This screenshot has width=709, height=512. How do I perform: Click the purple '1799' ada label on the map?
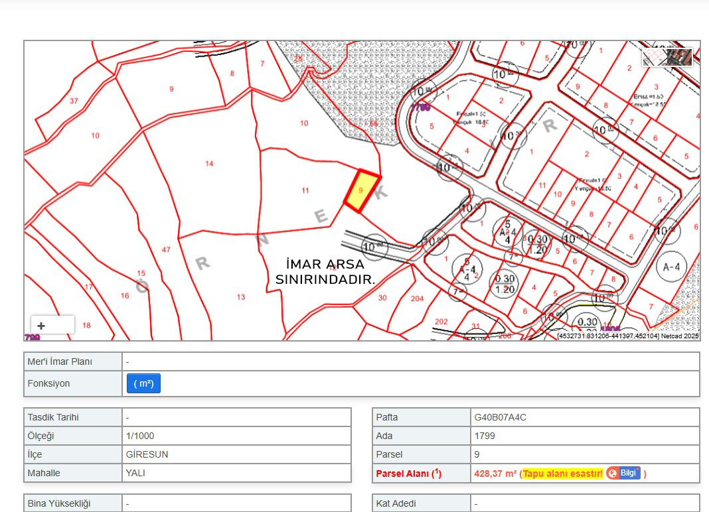coord(420,106)
